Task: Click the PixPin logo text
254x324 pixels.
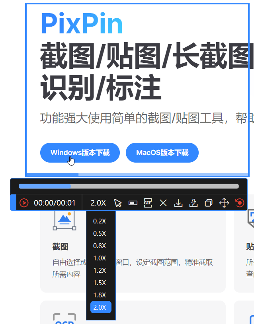Action: pyautogui.click(x=82, y=23)
